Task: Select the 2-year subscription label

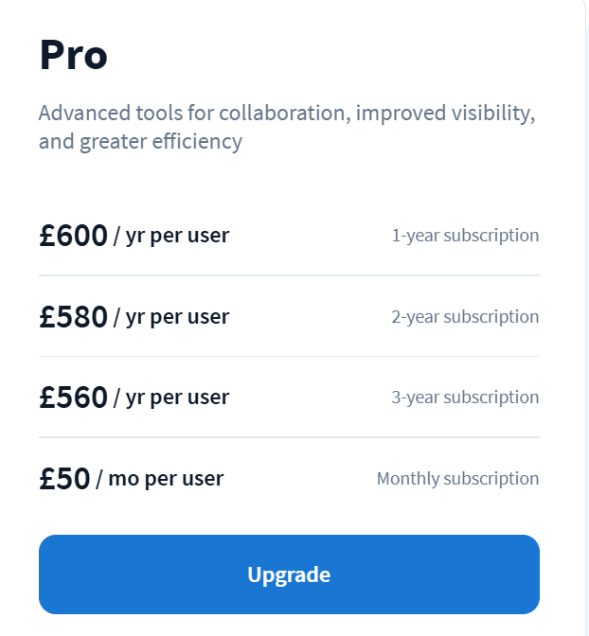Action: tap(465, 317)
